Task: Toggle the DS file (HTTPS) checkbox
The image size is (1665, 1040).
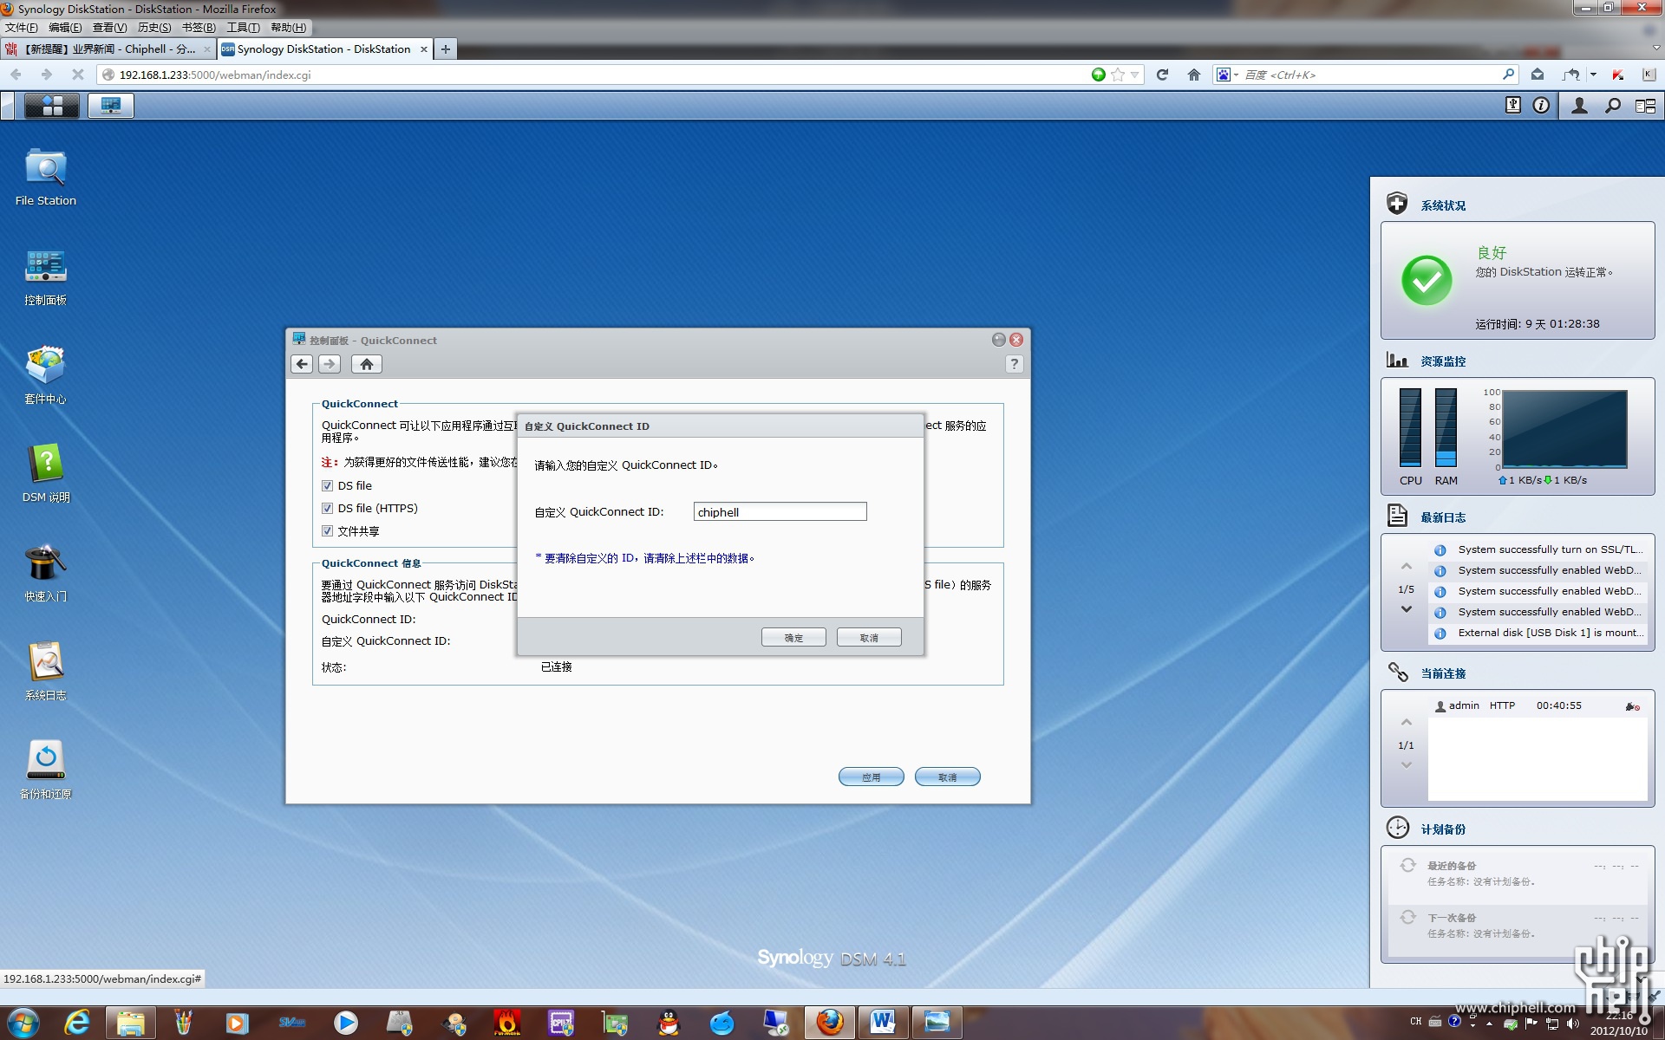Action: click(x=328, y=509)
